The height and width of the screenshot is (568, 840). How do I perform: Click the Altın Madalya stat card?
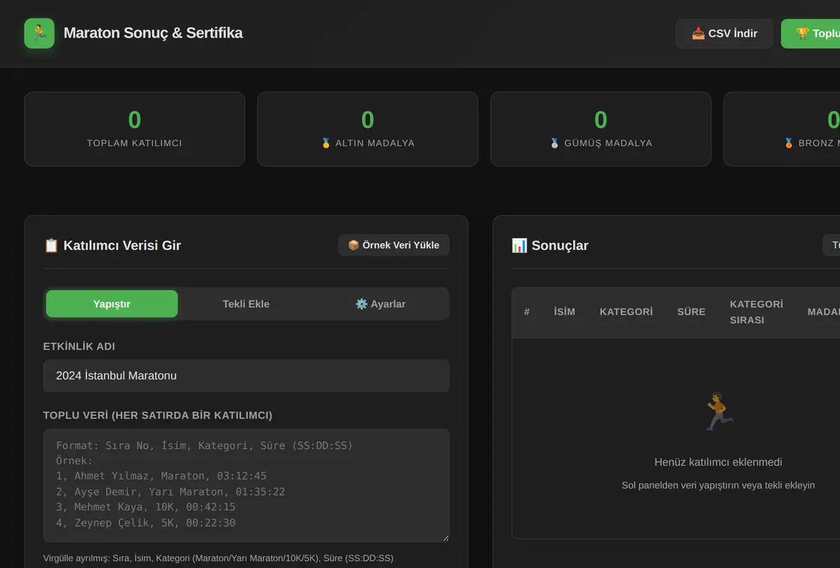tap(367, 129)
